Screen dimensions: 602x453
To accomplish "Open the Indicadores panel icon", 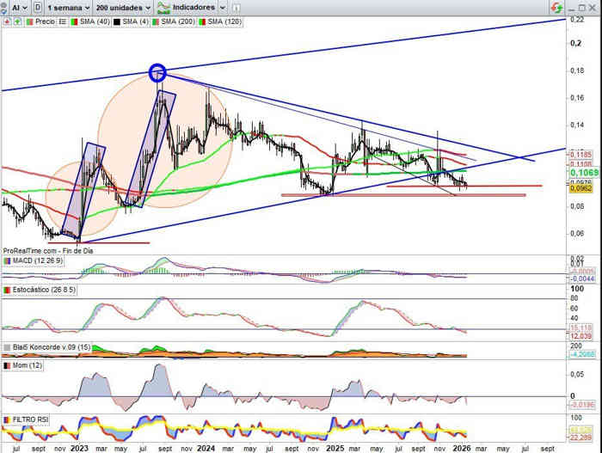I will point(165,7).
